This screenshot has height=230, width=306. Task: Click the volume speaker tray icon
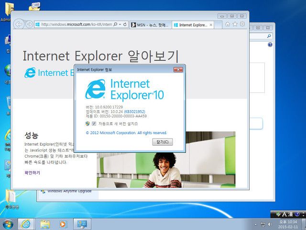tap(270, 224)
